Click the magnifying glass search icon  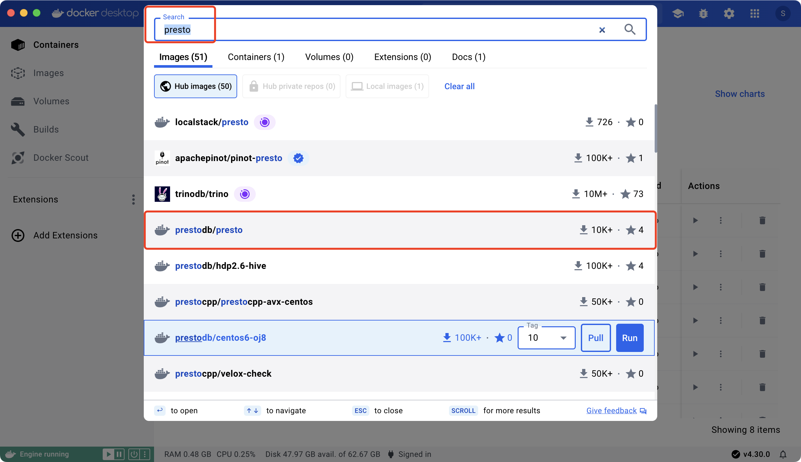tap(630, 30)
